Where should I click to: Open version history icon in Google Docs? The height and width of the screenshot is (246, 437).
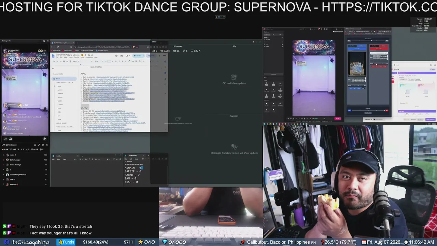coord(116,56)
